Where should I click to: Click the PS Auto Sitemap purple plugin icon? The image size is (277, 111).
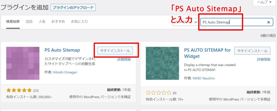tap(23, 63)
